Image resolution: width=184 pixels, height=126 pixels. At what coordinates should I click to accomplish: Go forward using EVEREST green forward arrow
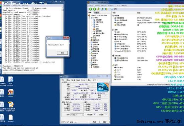[94, 9]
